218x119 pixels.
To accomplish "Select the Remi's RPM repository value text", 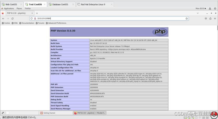I will [118, 49].
